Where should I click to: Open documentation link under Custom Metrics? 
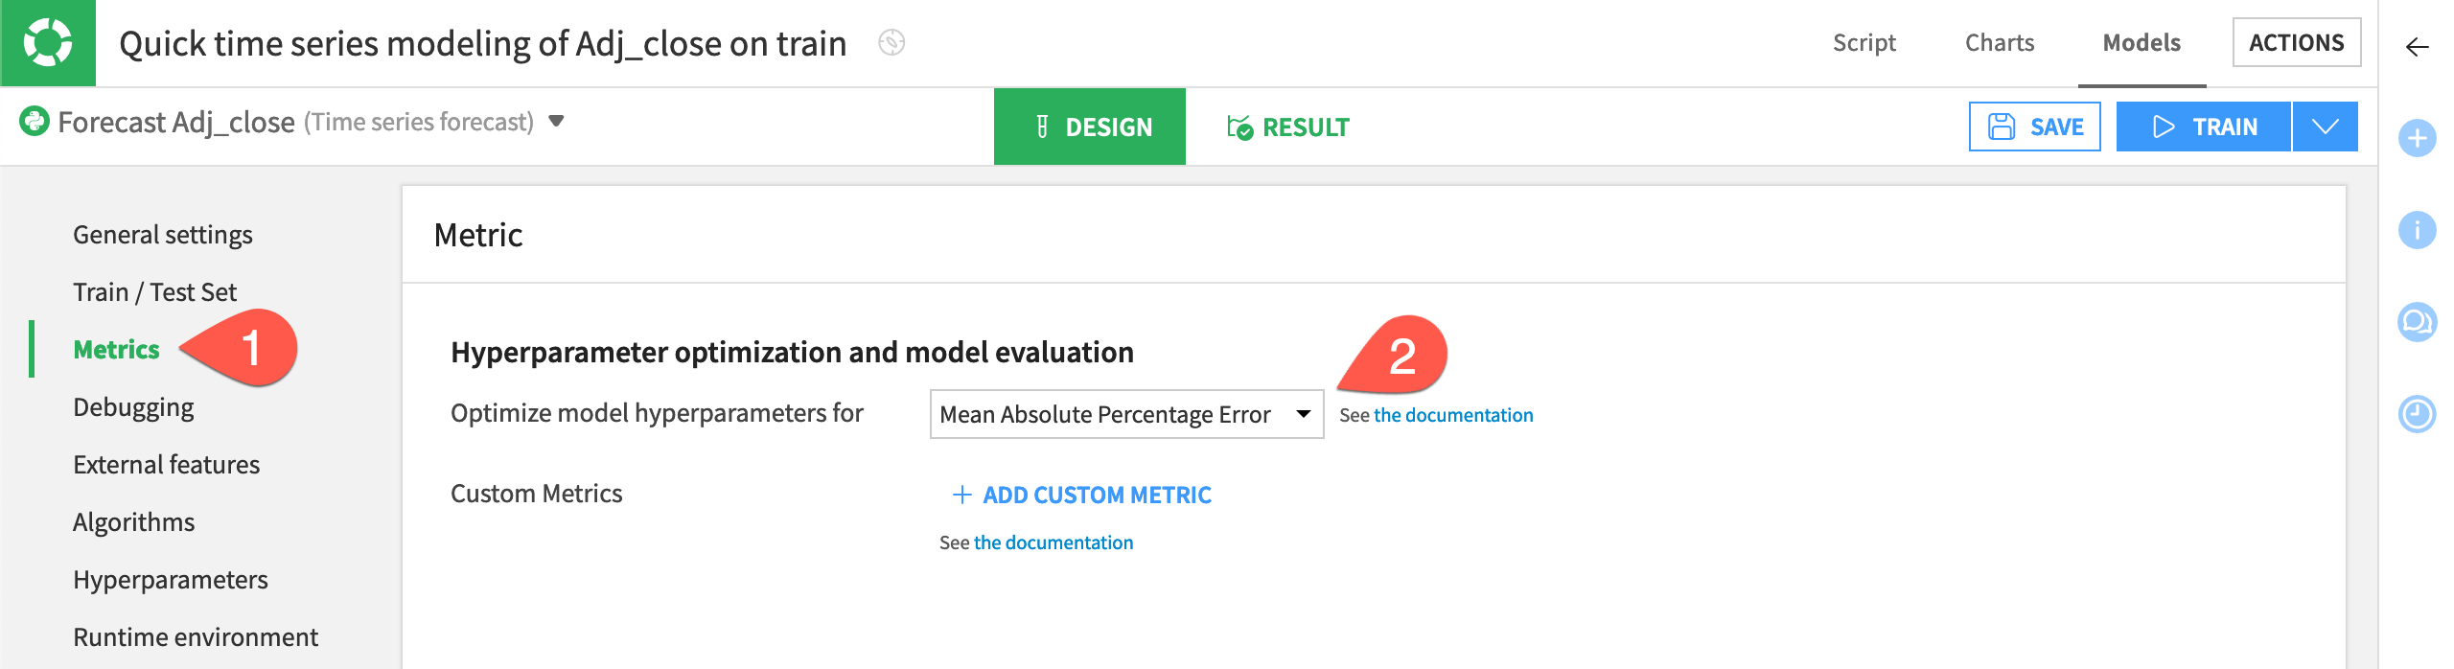[1053, 542]
